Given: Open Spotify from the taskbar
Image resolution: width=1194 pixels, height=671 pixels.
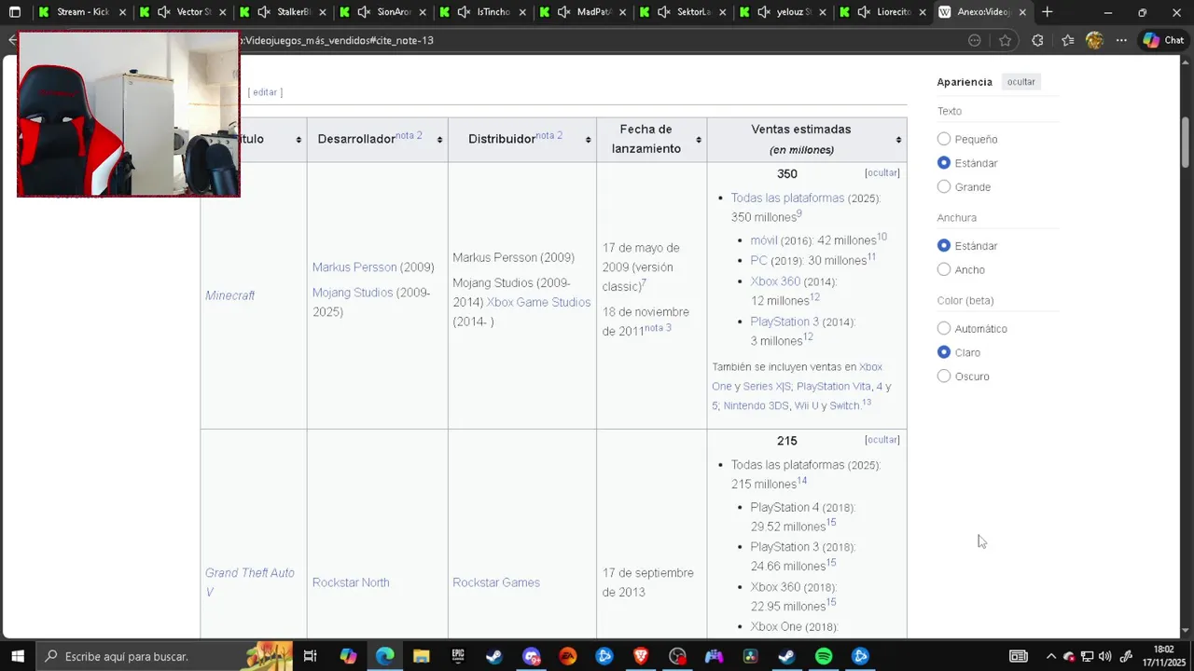Looking at the screenshot, I should coord(824,656).
